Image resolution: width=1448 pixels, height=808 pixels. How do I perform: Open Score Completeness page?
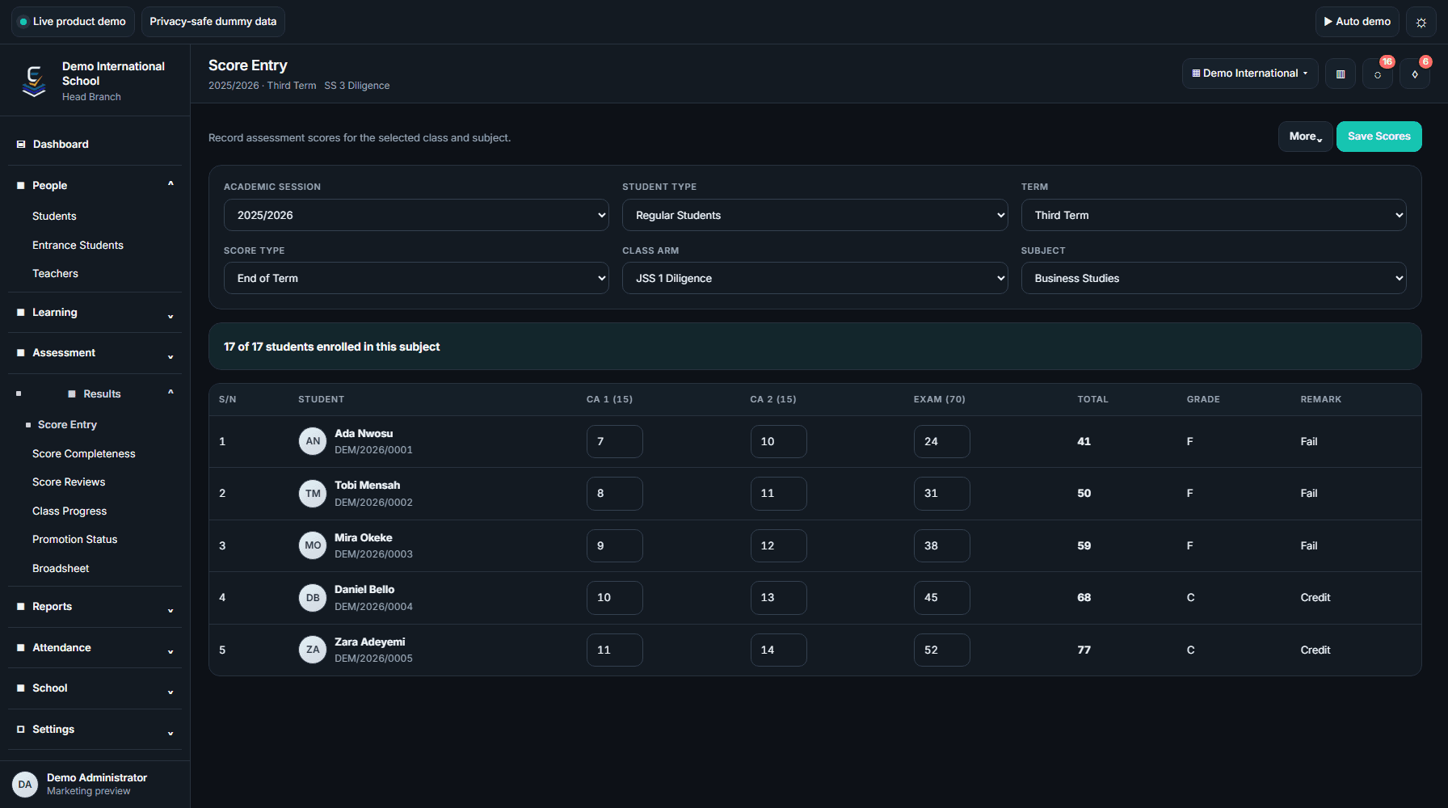(x=84, y=454)
